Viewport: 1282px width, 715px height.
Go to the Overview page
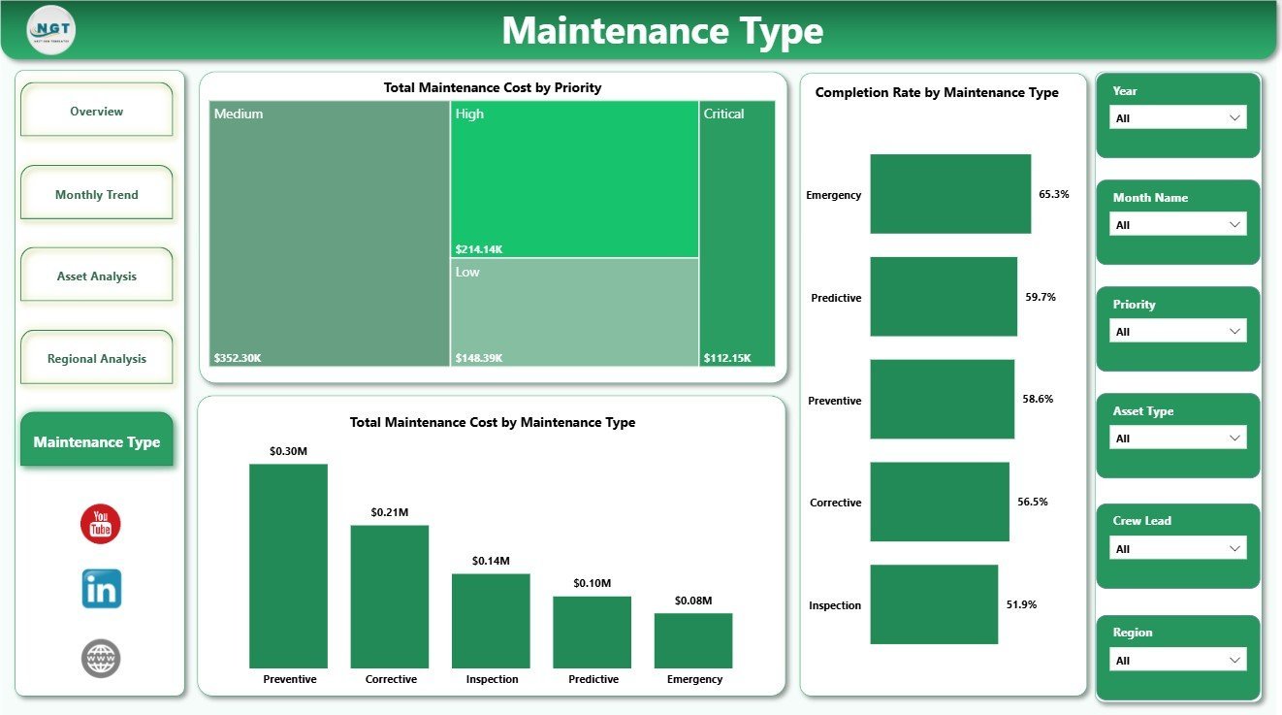[97, 111]
